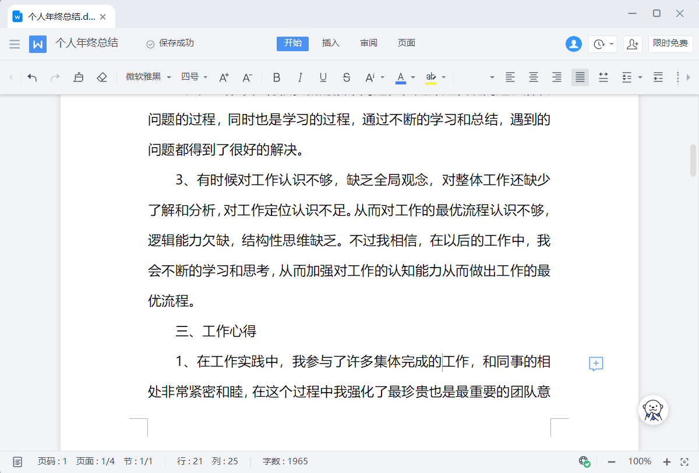Toggle strikethrough formatting

pyautogui.click(x=347, y=77)
